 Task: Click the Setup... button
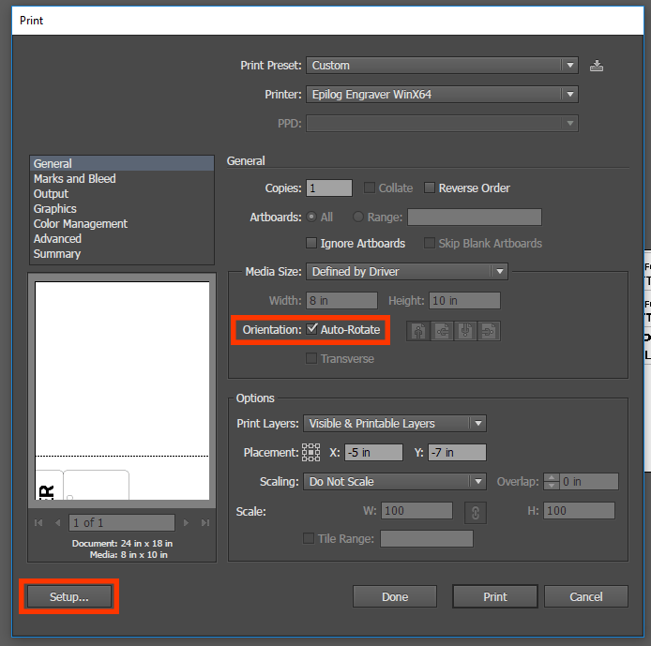pos(68,597)
